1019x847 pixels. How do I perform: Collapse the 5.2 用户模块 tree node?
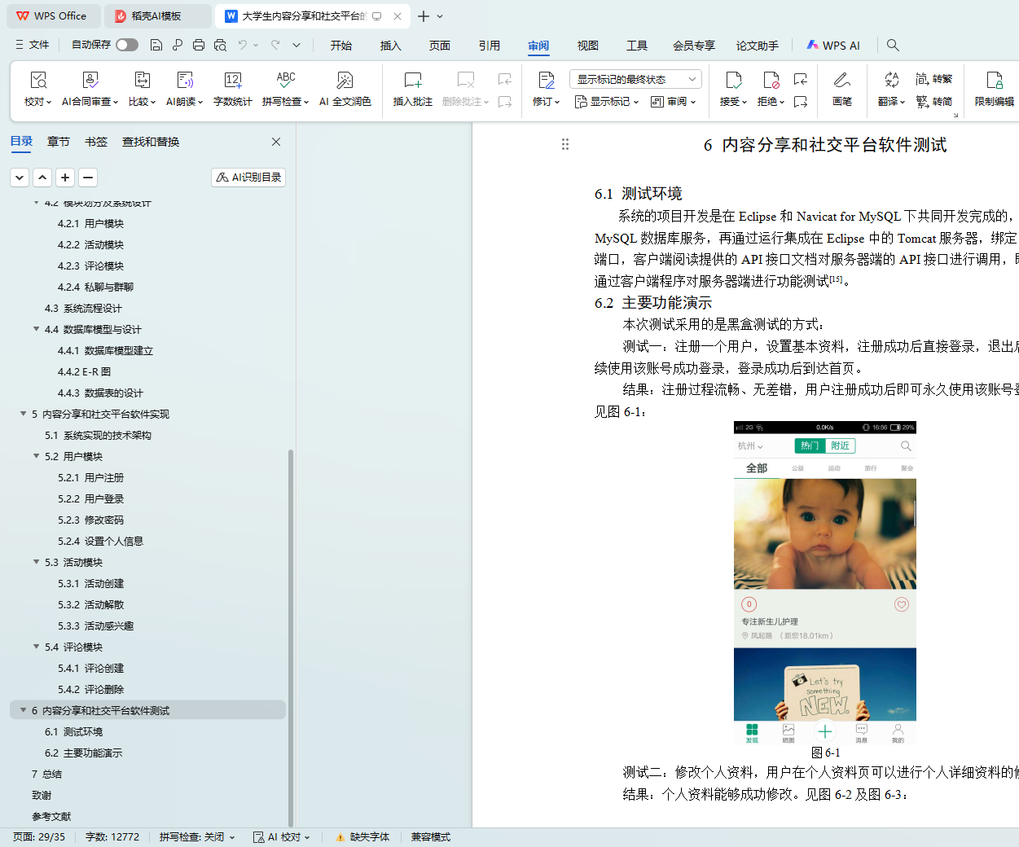[37, 456]
